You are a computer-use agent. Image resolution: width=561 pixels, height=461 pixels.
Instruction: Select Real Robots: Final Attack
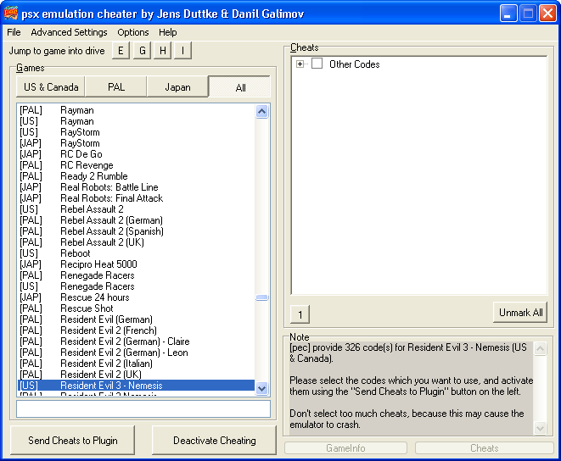(137, 198)
